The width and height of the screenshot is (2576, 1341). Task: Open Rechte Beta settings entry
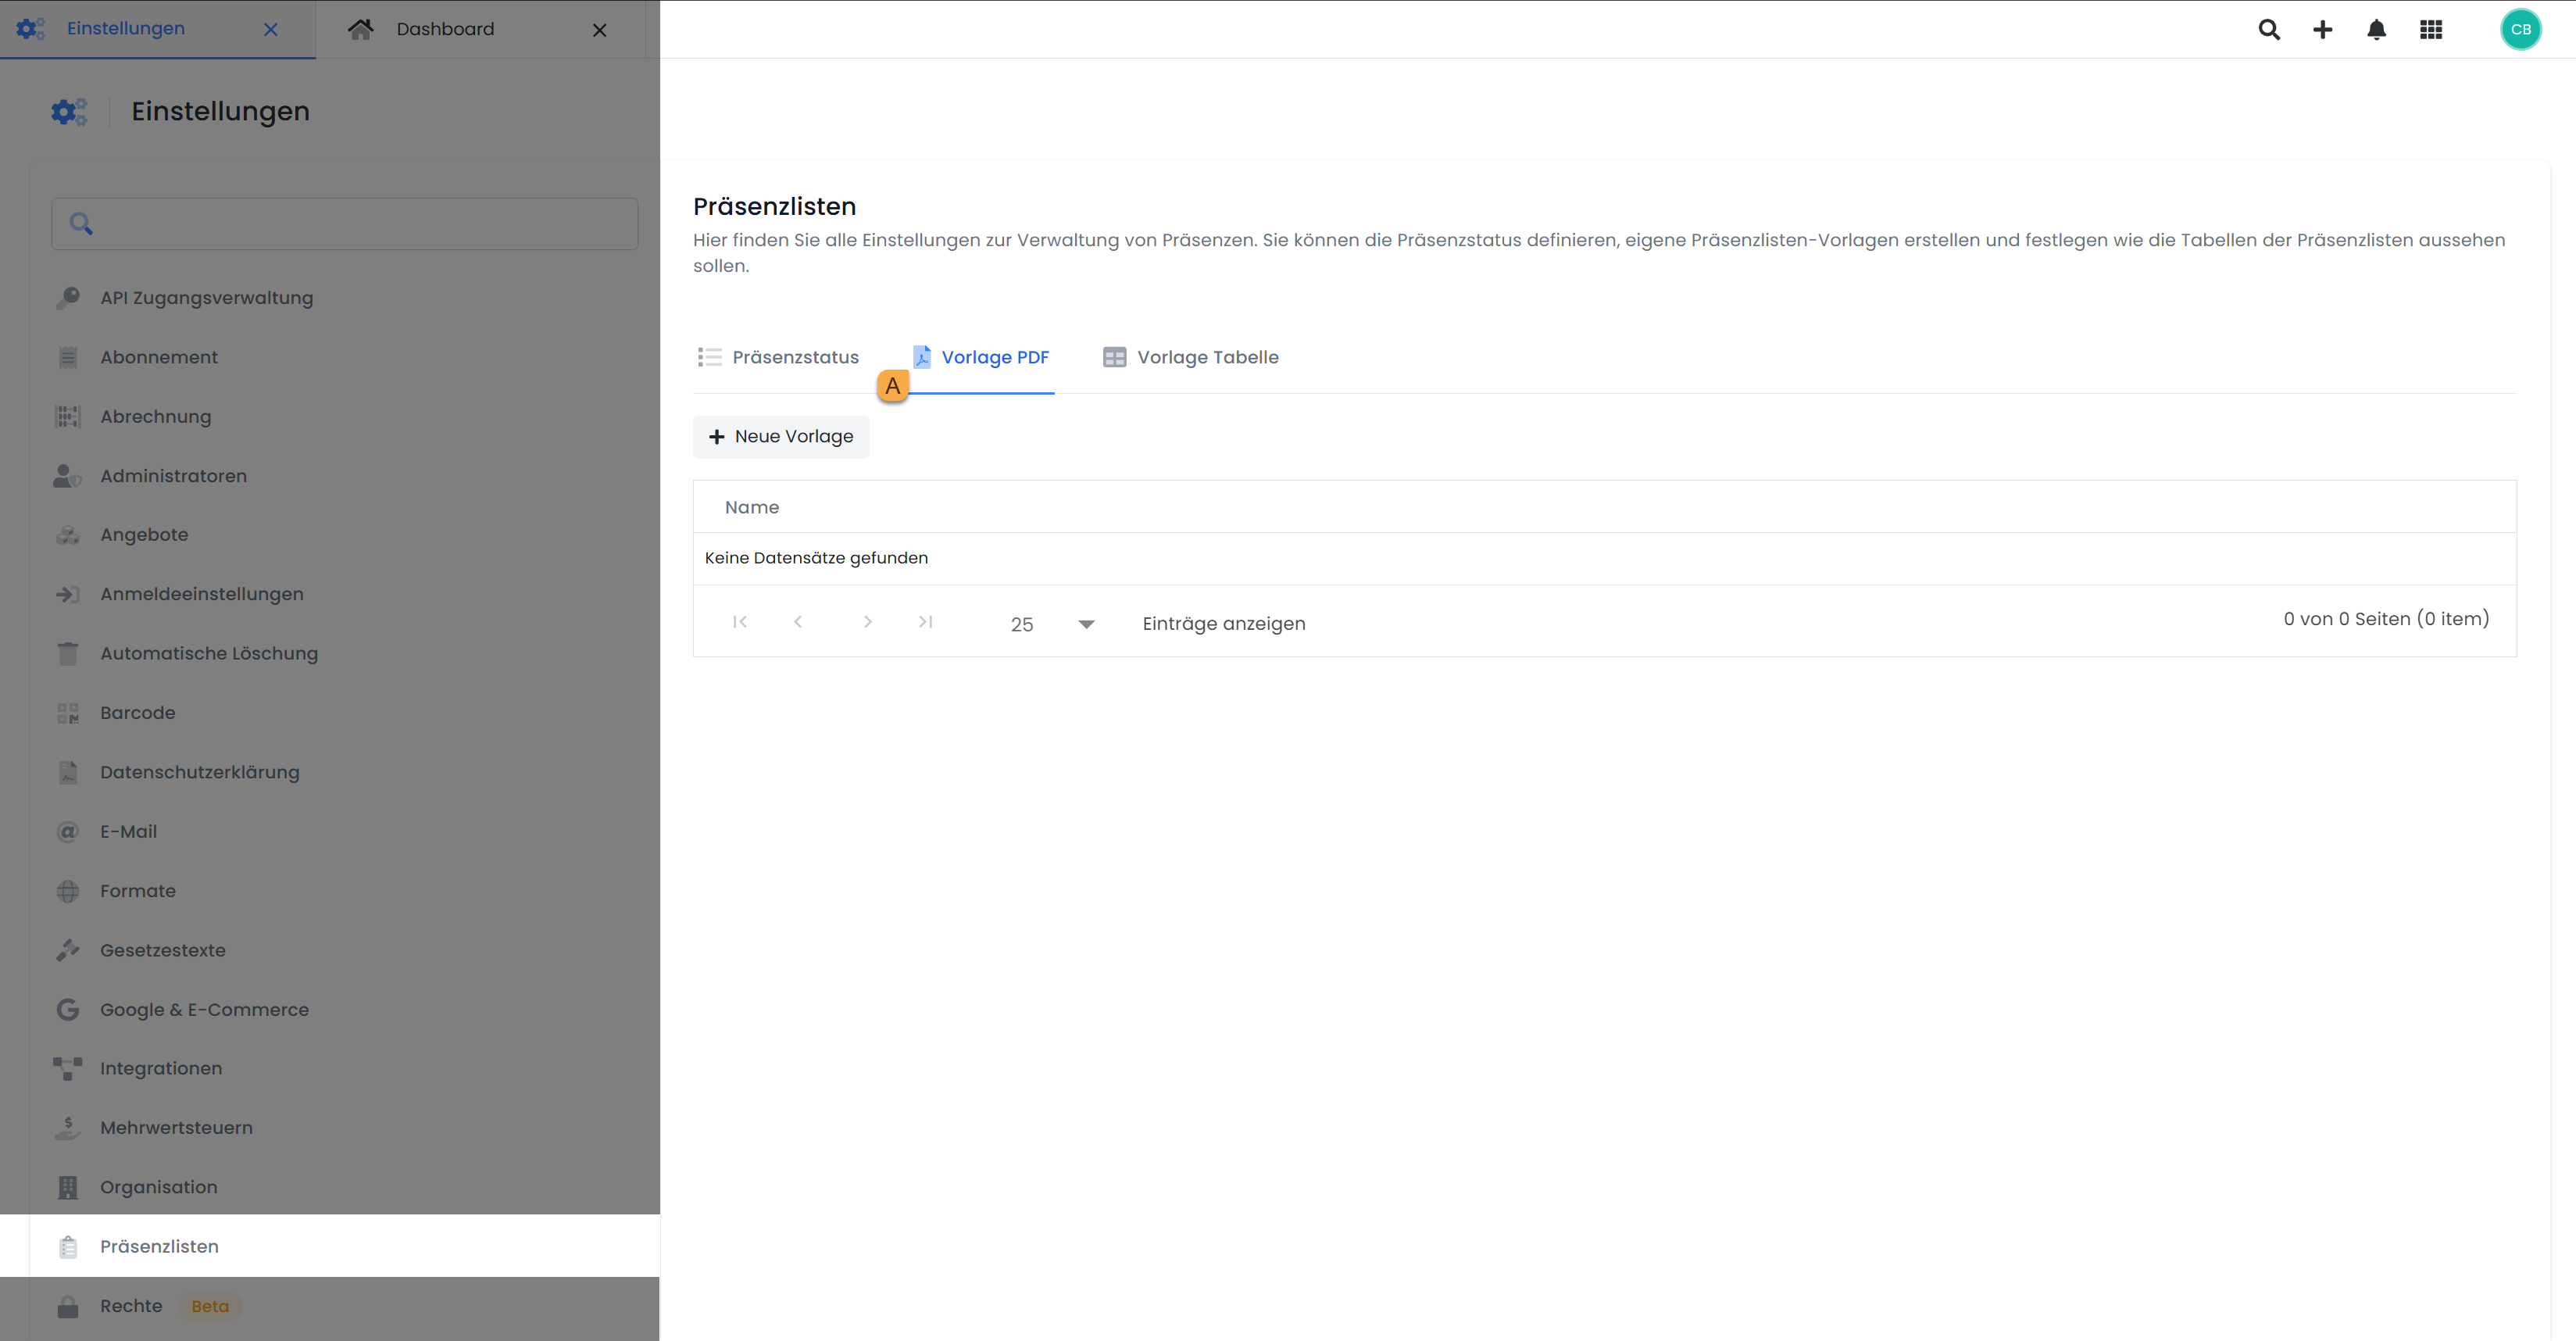click(x=131, y=1306)
